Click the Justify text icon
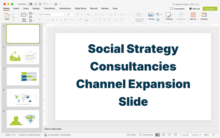The image size is (220, 138). (109, 19)
